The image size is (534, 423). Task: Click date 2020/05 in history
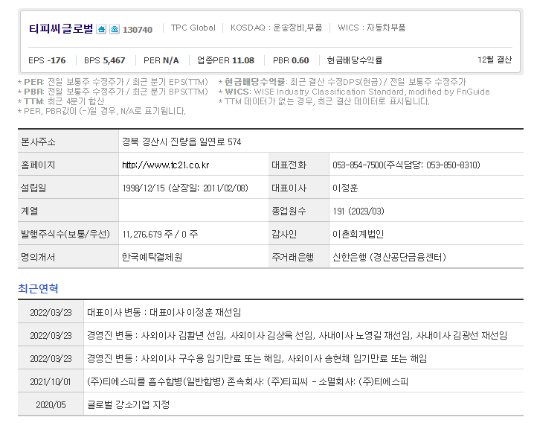51,404
